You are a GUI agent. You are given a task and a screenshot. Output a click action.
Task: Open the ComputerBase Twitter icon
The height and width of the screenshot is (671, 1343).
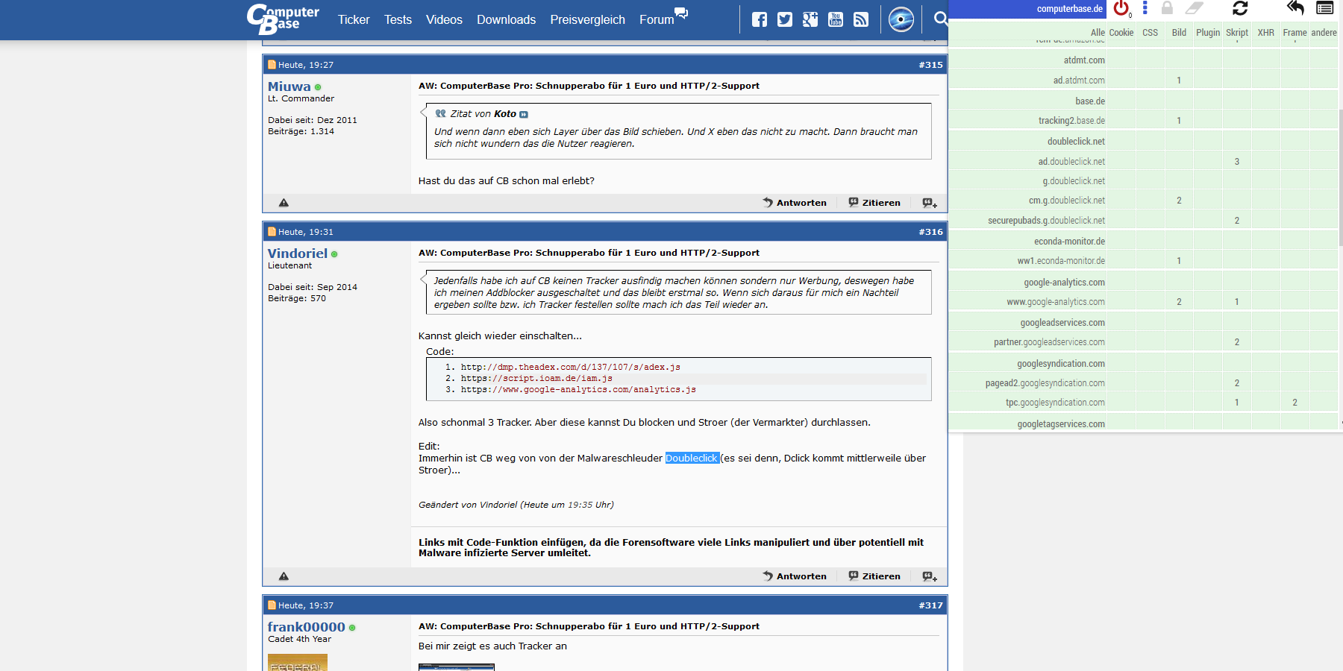point(785,19)
